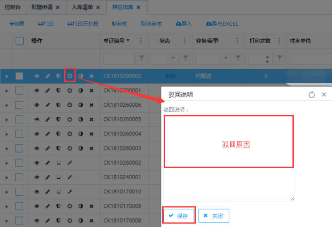
Task: Switch to the 入库清单 tab
Action: pyautogui.click(x=82, y=8)
